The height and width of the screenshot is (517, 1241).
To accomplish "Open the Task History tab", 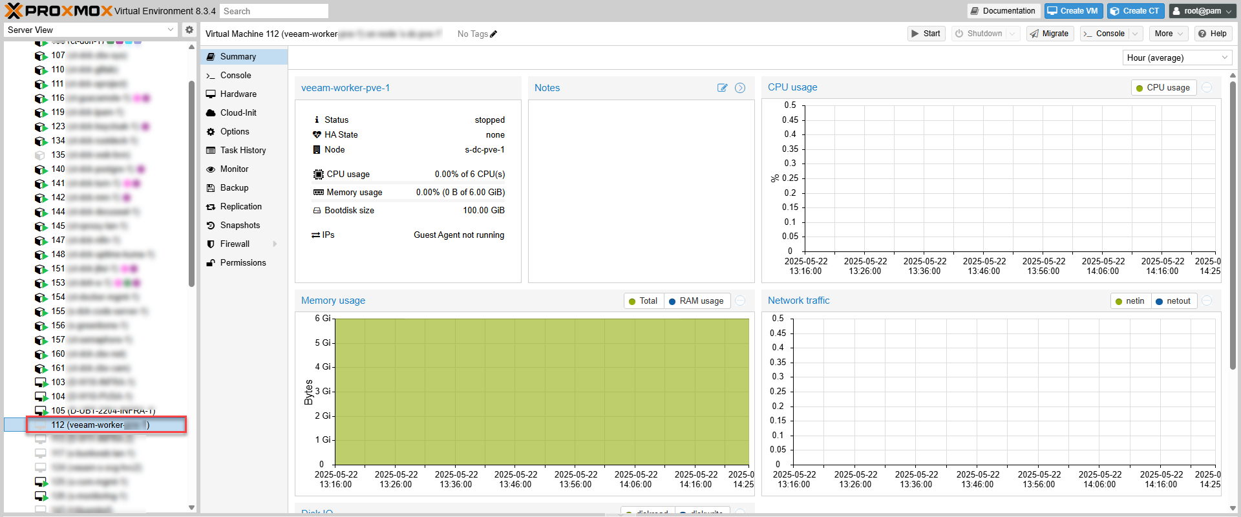I will coord(244,151).
